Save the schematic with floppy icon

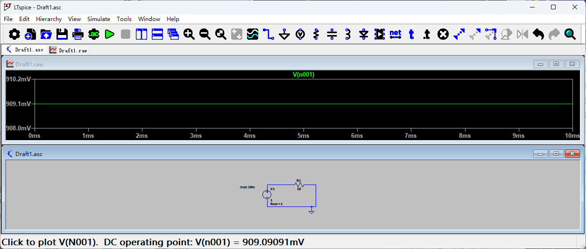coord(62,34)
